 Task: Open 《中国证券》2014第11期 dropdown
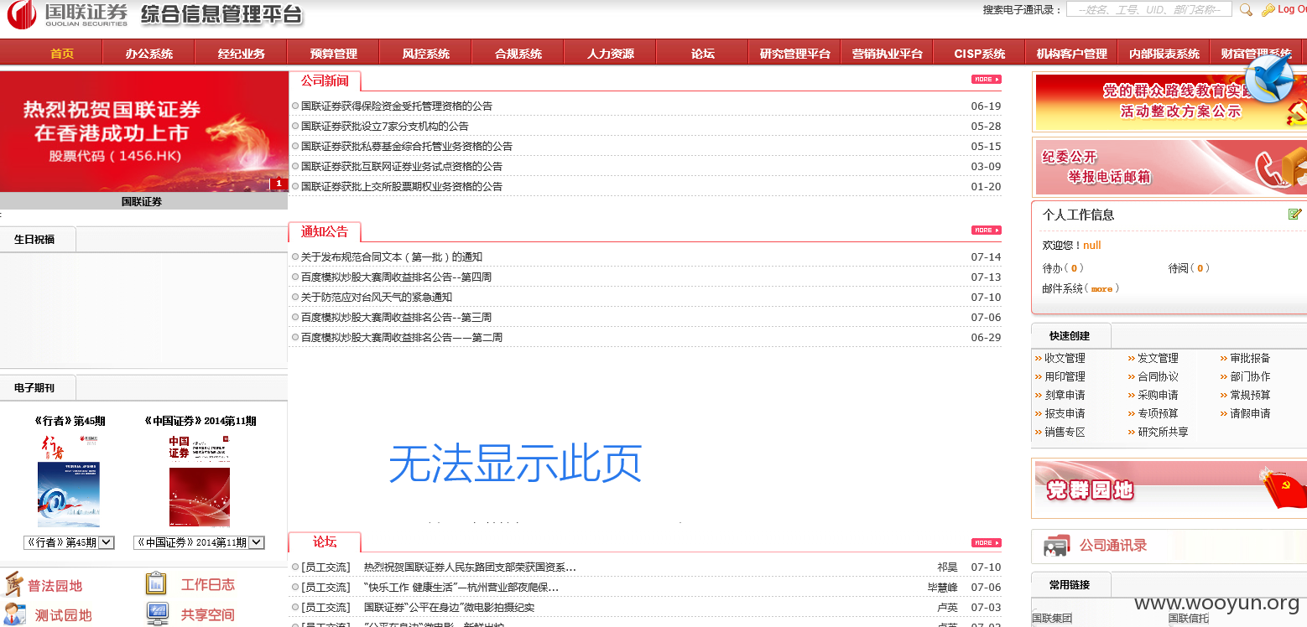(x=199, y=542)
